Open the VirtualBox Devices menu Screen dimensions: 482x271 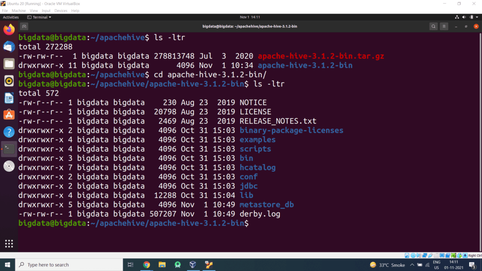pyautogui.click(x=61, y=11)
